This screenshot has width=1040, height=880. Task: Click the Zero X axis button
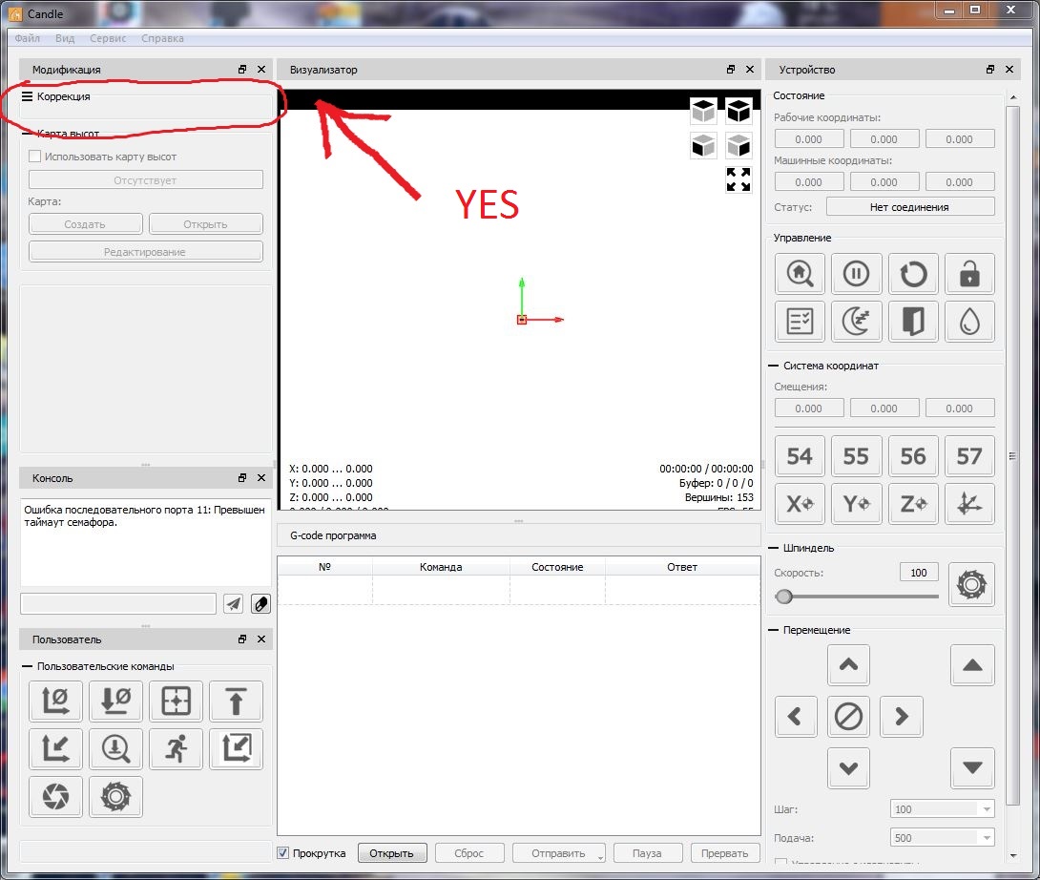click(x=800, y=504)
